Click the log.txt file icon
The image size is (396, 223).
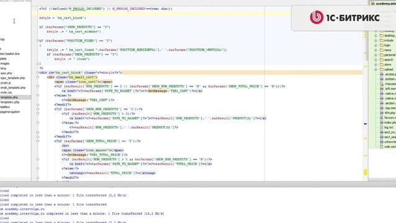coord(382,127)
